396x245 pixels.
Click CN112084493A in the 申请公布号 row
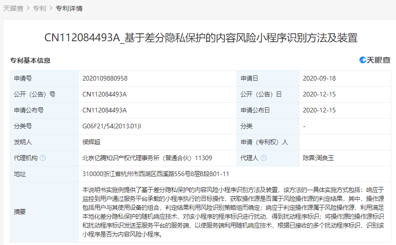[104, 110]
